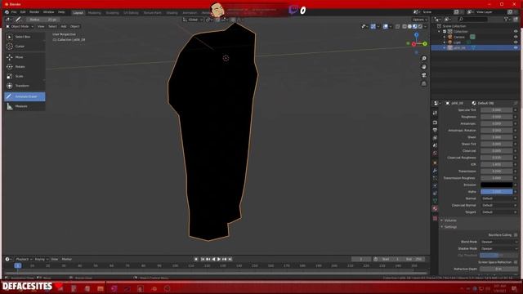
Task: Switch to the Sculpting workspace tab
Action: (x=112, y=13)
